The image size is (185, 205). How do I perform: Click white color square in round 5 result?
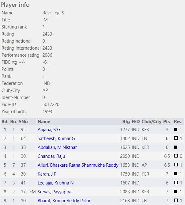pos(176,165)
